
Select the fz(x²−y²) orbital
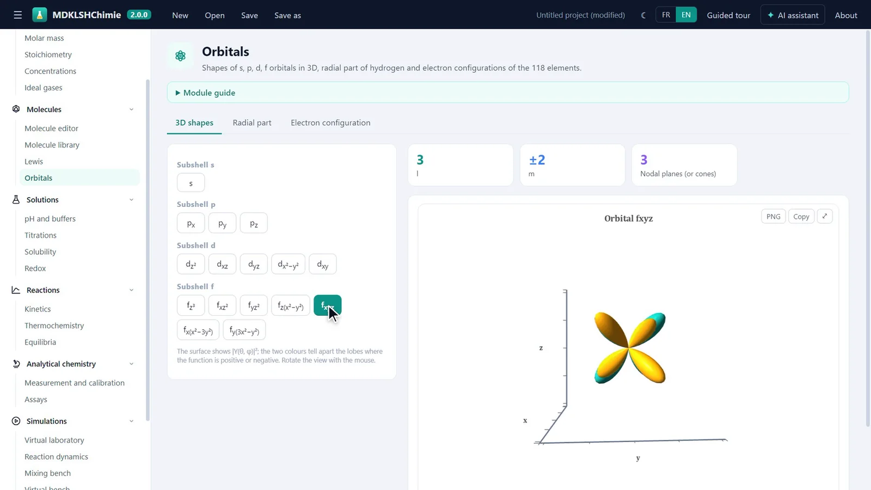291,305
